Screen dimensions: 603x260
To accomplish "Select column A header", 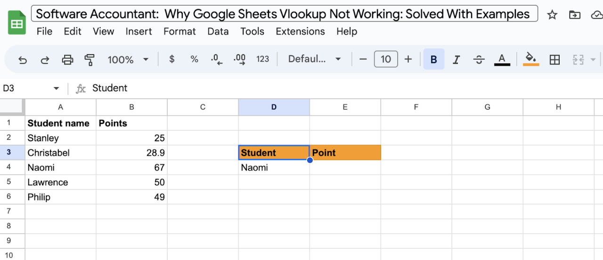I will (x=60, y=107).
